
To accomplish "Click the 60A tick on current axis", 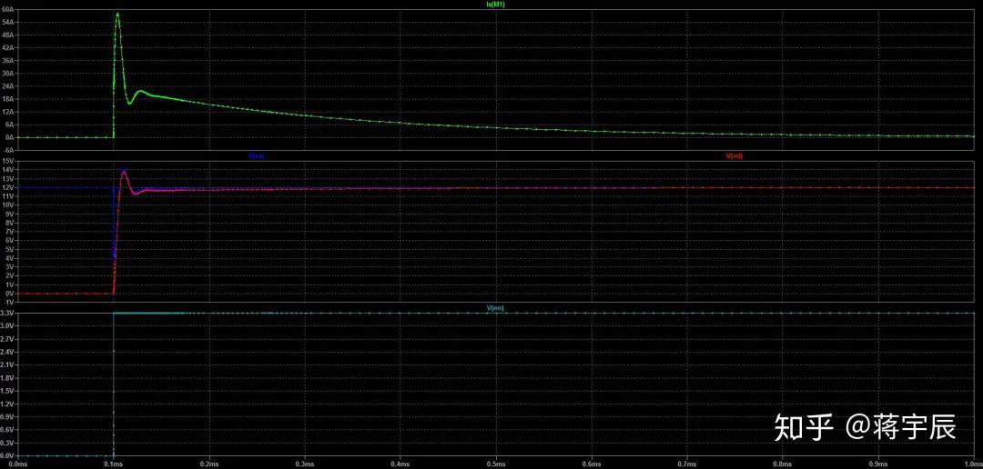I will pos(10,9).
